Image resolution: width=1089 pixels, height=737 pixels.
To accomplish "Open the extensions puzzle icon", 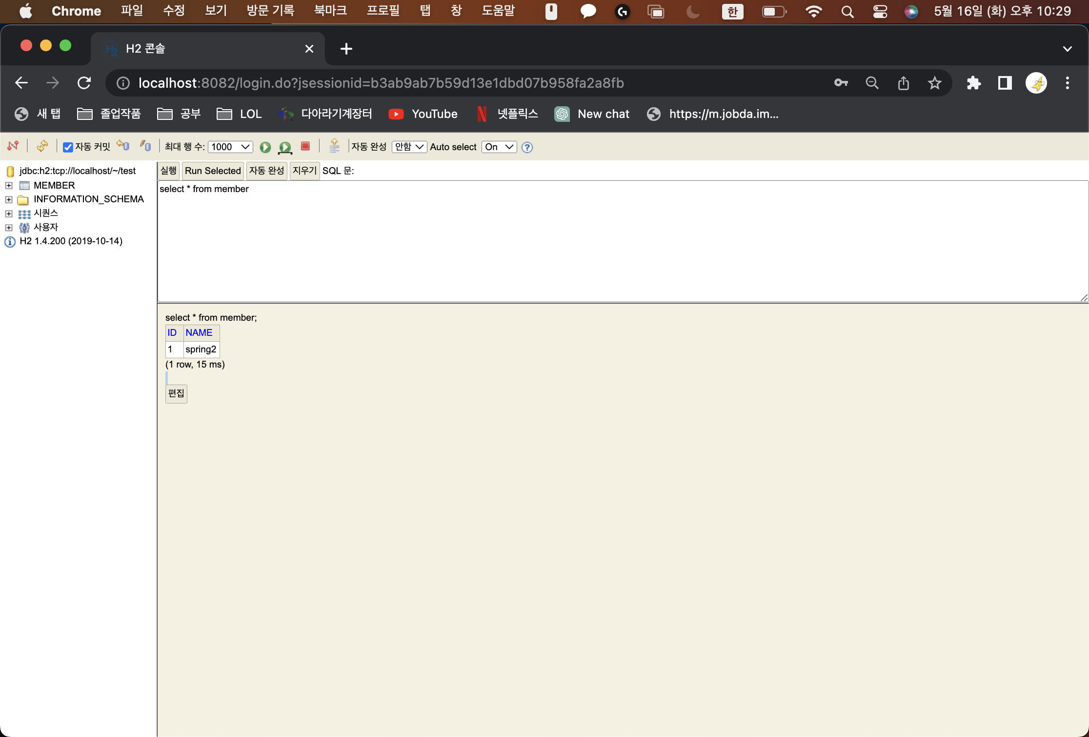I will pos(974,83).
